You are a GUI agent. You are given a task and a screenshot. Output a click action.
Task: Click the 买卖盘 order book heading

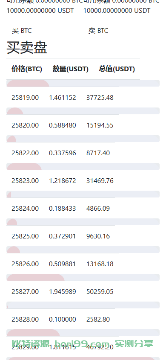[27, 48]
